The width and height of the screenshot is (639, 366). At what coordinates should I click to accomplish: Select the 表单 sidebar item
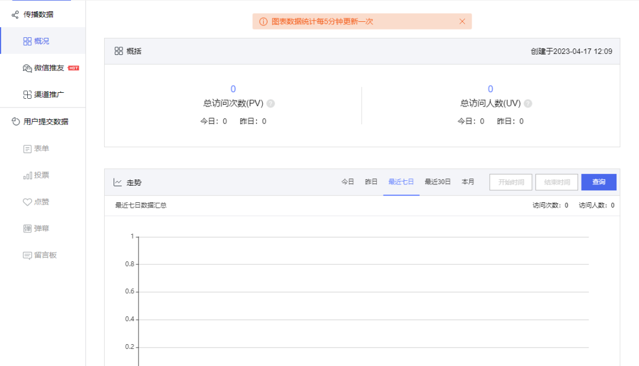pos(43,148)
